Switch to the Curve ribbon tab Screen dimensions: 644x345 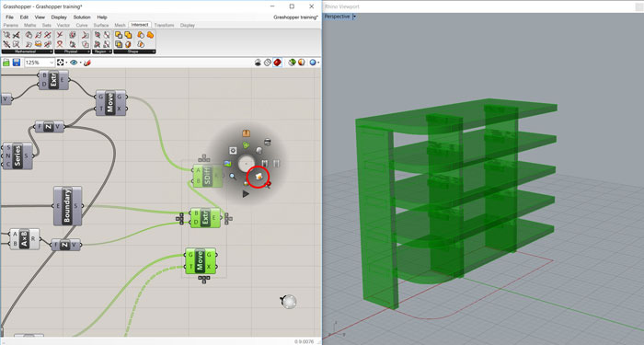coord(82,25)
